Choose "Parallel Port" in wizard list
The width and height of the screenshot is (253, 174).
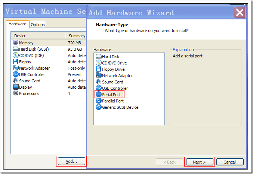pyautogui.click(x=113, y=101)
